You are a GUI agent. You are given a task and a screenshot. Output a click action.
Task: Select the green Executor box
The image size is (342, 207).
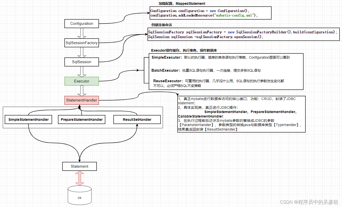point(81,81)
